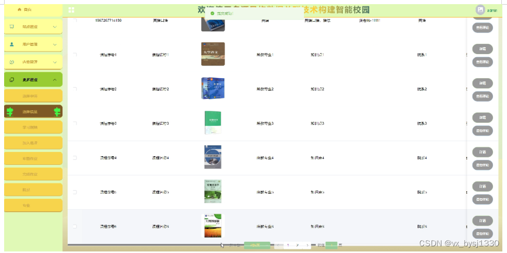
Task: Click 查看评论 button for row 课程序号6
Action: (482, 233)
